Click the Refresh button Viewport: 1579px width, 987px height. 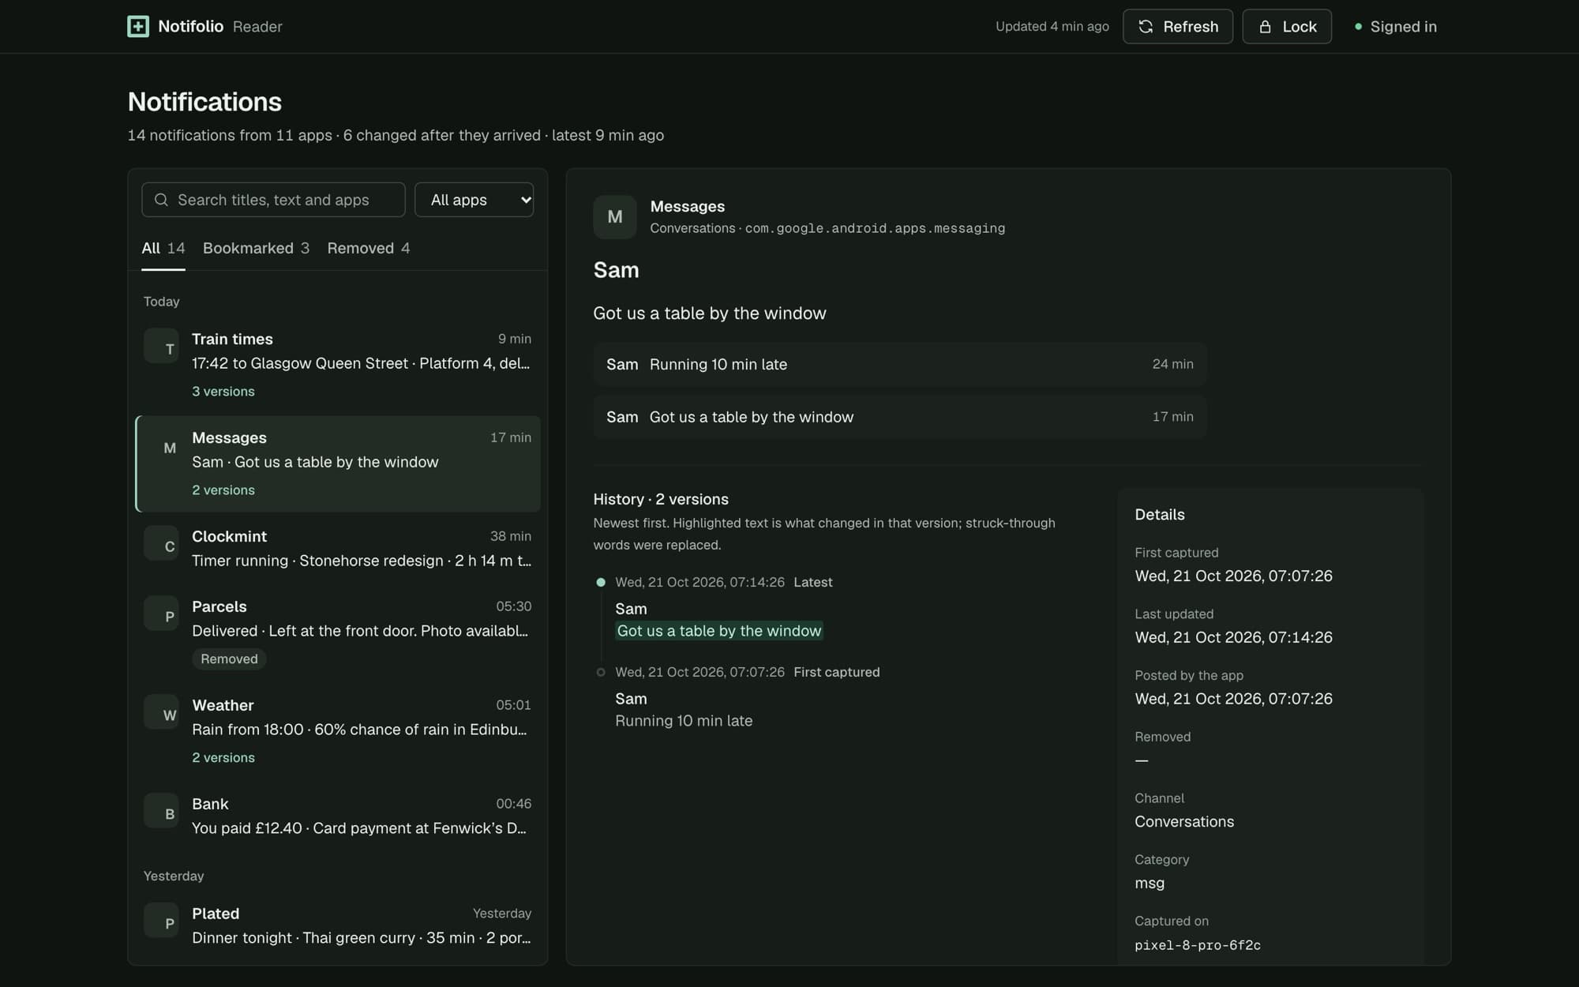[x=1177, y=26]
